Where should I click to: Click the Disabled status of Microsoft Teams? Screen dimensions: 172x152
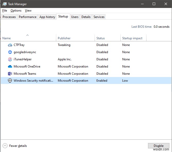pyautogui.click(x=102, y=74)
